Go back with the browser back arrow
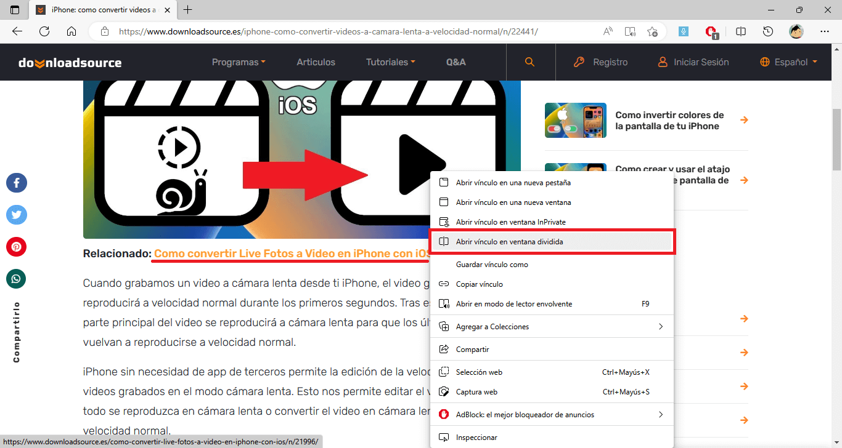Image resolution: width=842 pixels, height=448 pixels. (17, 31)
